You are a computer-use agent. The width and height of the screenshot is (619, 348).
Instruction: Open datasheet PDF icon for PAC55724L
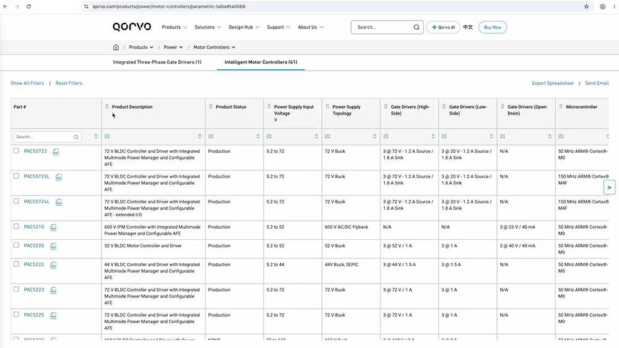pyautogui.click(x=58, y=202)
